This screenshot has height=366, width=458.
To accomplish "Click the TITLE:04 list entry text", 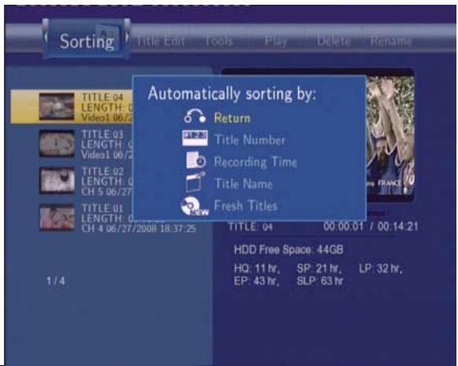I will [x=106, y=107].
